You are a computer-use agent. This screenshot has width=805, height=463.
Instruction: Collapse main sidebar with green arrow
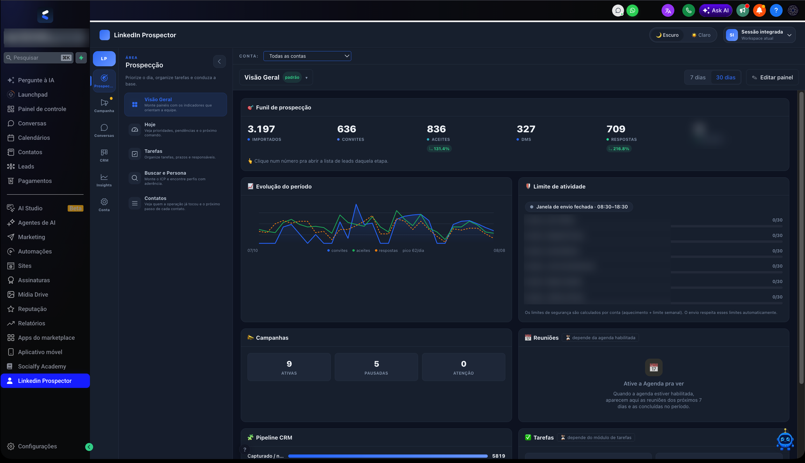click(x=89, y=447)
